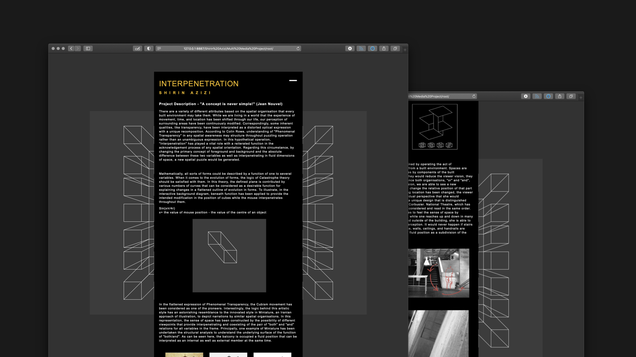Reload the page in the front window
The height and width of the screenshot is (357, 636).
coord(298,49)
